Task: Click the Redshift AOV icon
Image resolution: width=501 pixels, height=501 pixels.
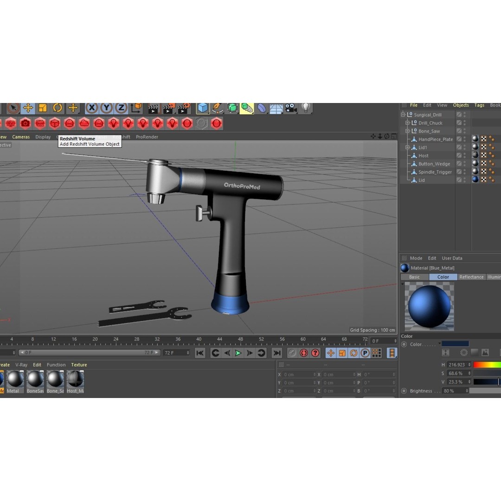Action: coord(40,123)
